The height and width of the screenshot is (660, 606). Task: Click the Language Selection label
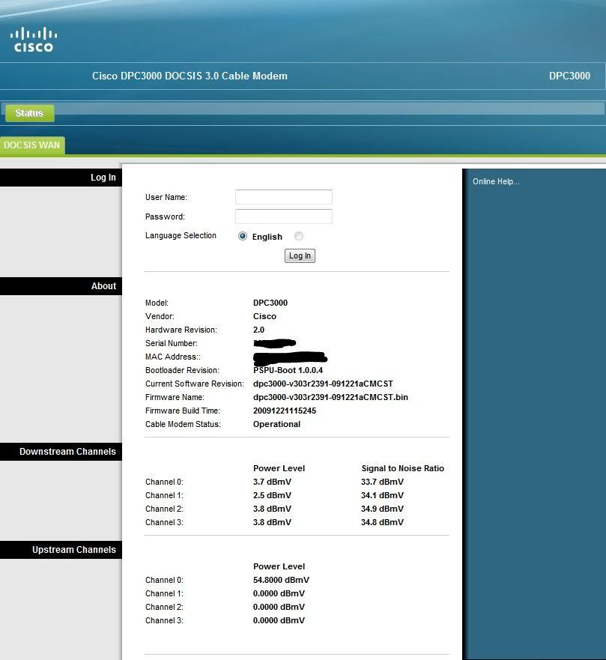(x=181, y=235)
